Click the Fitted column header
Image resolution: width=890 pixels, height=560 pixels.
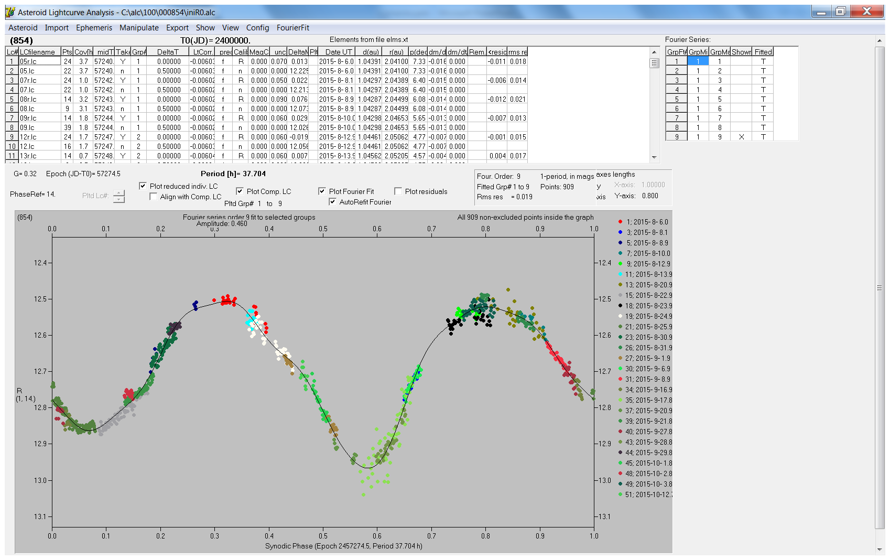pos(763,52)
